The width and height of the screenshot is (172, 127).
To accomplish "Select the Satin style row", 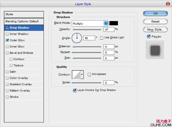I will pos(24,72).
